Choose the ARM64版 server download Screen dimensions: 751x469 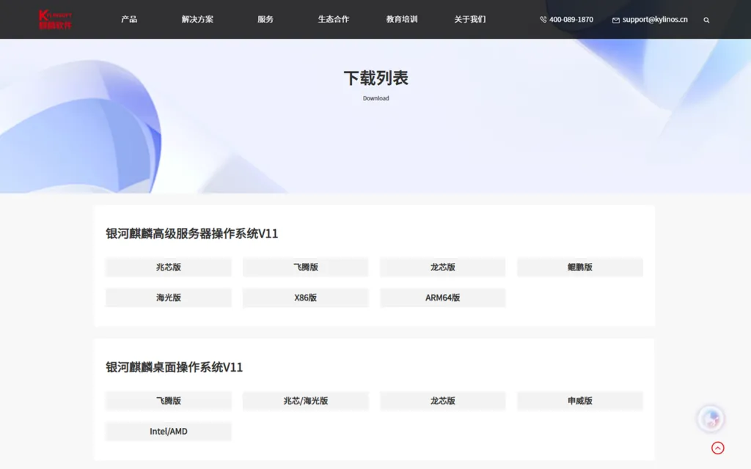pyautogui.click(x=442, y=298)
